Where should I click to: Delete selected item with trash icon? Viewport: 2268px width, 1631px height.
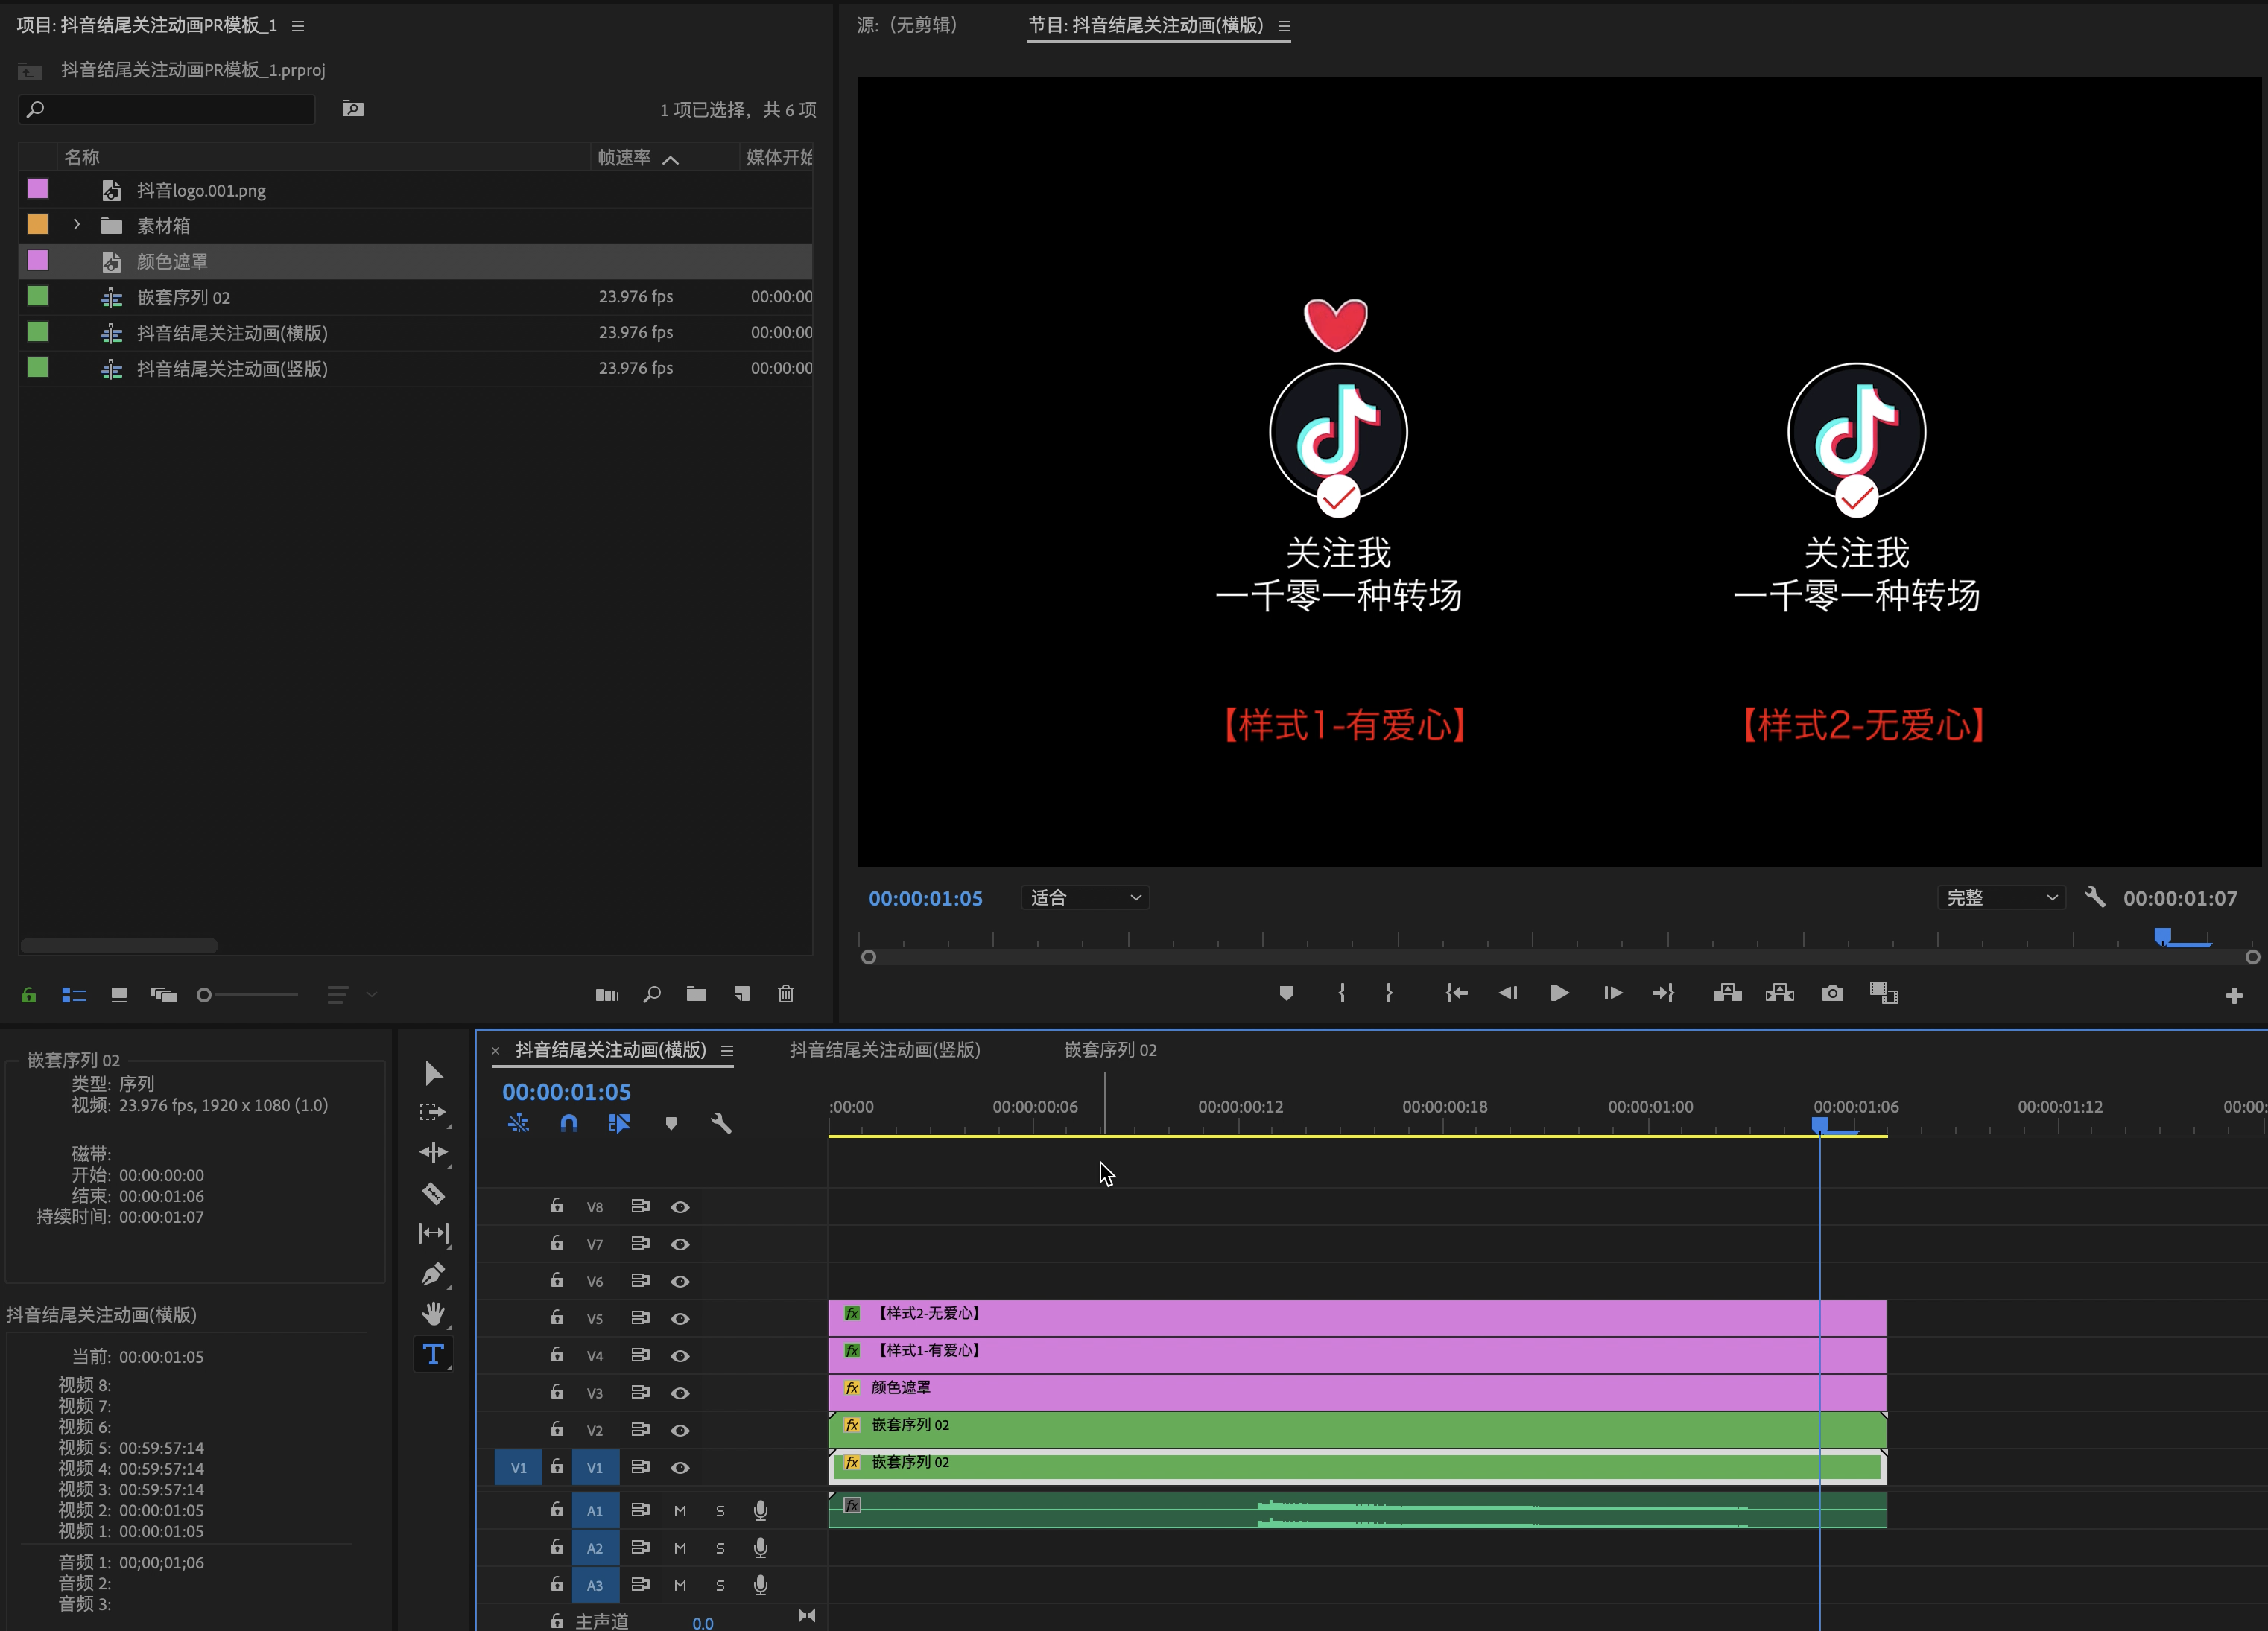pos(786,993)
